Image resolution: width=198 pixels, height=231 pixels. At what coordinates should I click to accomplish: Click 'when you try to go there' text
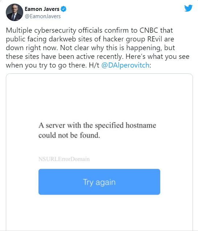tap(46, 65)
